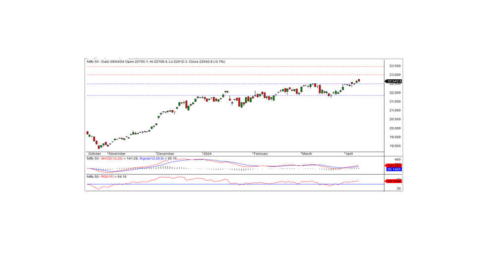495x254 pixels.
Task: Select the April label on time axis
Action: [x=349, y=154]
